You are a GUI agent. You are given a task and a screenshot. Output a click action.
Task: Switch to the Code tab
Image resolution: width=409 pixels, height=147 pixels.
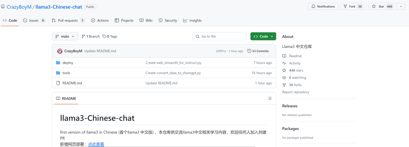[10, 20]
